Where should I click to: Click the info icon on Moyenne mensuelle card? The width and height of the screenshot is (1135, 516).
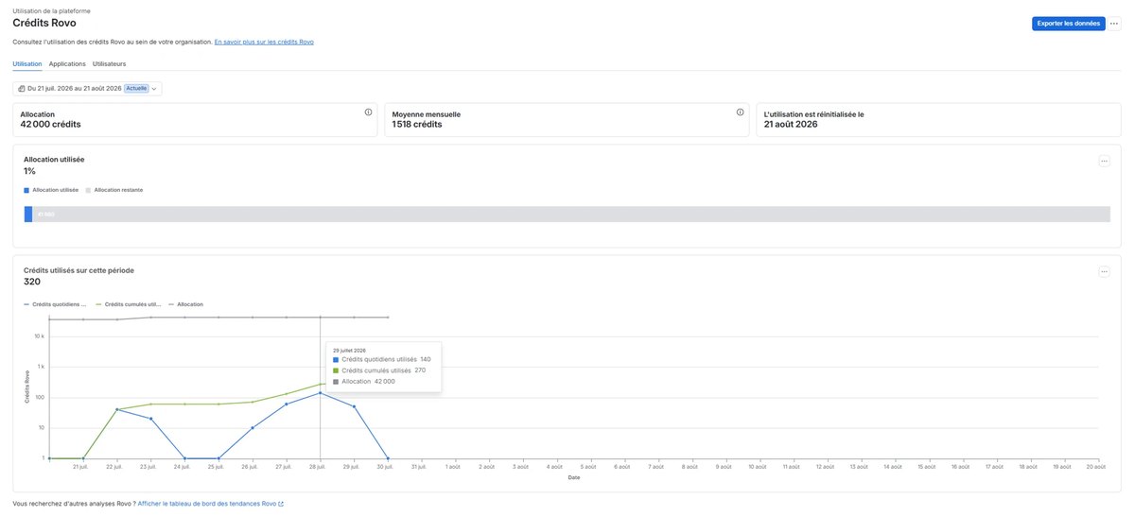(x=741, y=112)
